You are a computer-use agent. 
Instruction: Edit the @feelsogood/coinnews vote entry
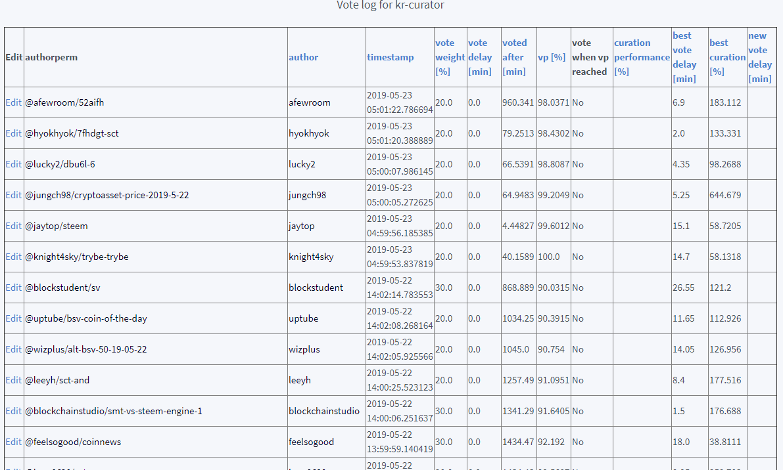click(x=14, y=442)
